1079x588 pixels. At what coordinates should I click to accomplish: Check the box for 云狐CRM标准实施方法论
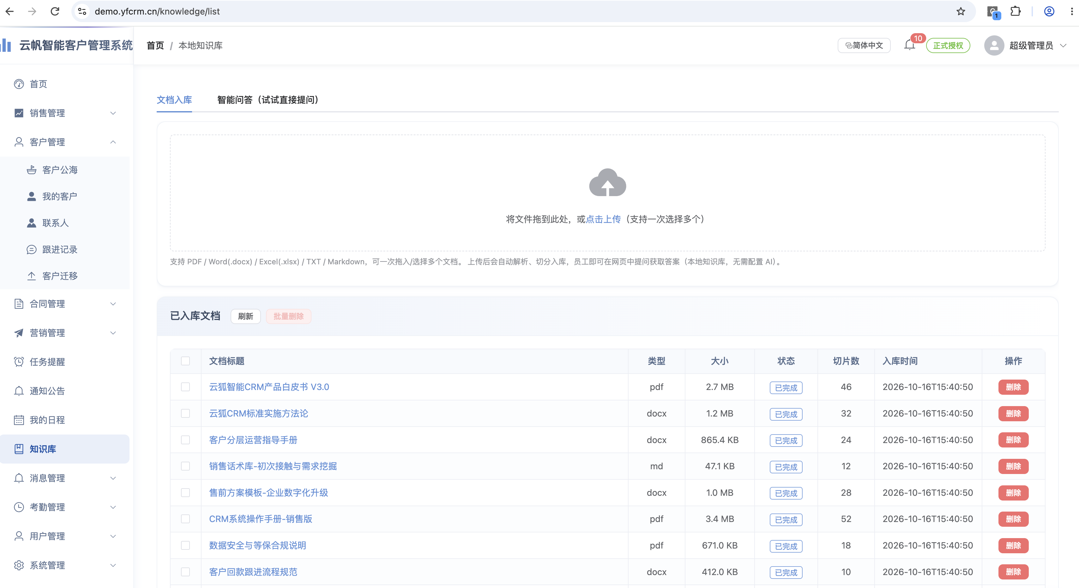click(185, 413)
